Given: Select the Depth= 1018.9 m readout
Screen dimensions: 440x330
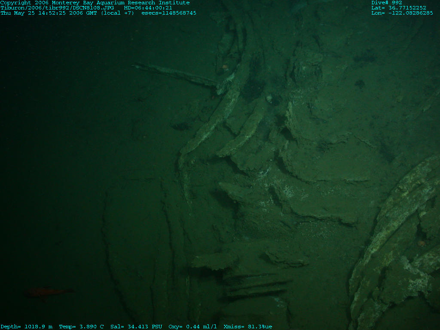Looking at the screenshot, I should click(26, 327).
